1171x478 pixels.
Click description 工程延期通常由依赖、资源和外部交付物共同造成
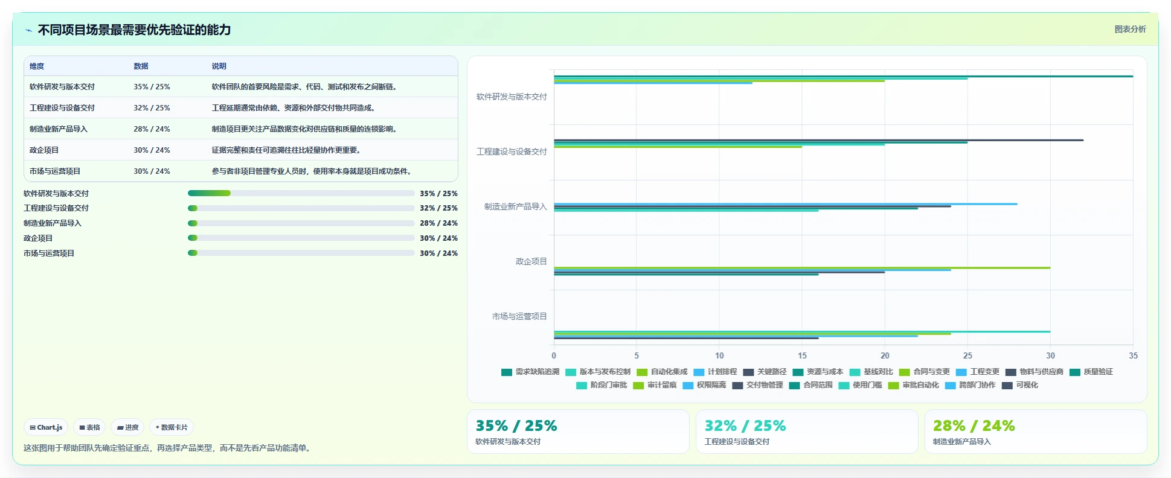pos(295,108)
